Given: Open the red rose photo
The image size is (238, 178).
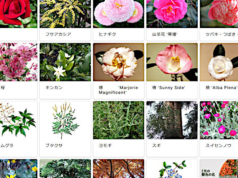Looking at the screenshot, I should click(19, 14).
